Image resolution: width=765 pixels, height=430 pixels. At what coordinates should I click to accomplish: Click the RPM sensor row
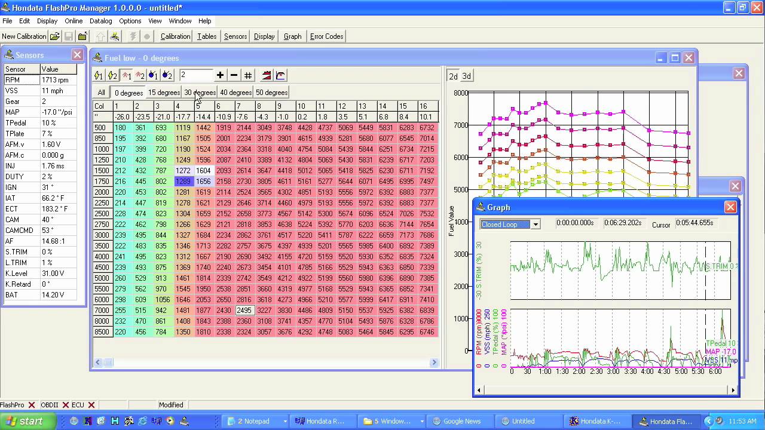(41, 80)
